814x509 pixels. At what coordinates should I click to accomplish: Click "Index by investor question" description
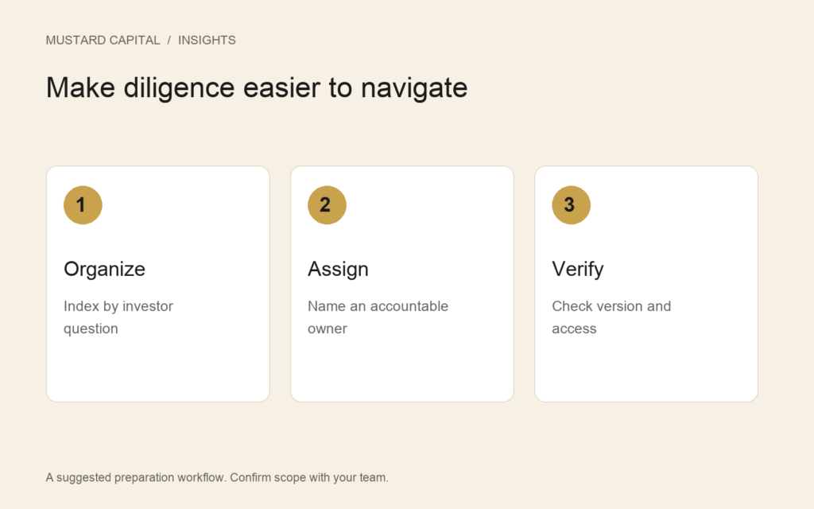coord(118,317)
